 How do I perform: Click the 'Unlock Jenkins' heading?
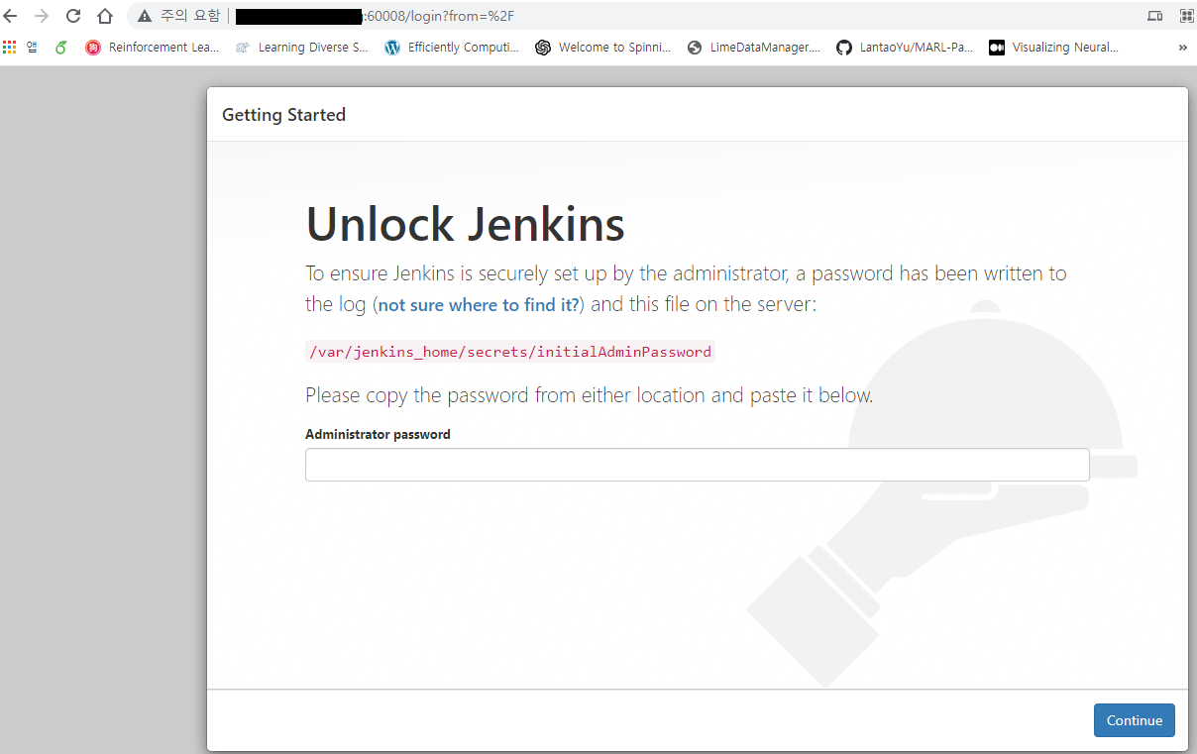coord(465,224)
